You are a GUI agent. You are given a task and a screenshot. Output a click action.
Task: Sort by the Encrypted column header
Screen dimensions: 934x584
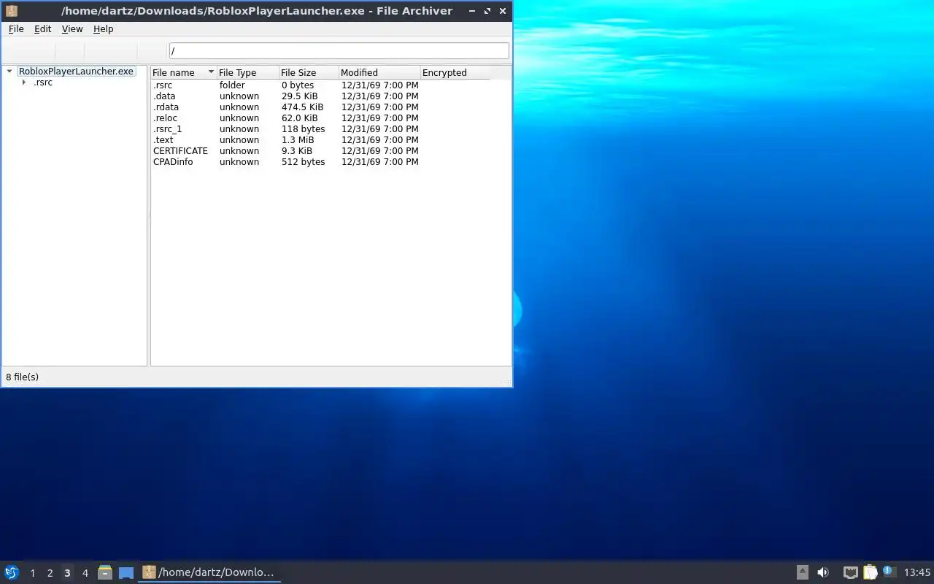[454, 72]
